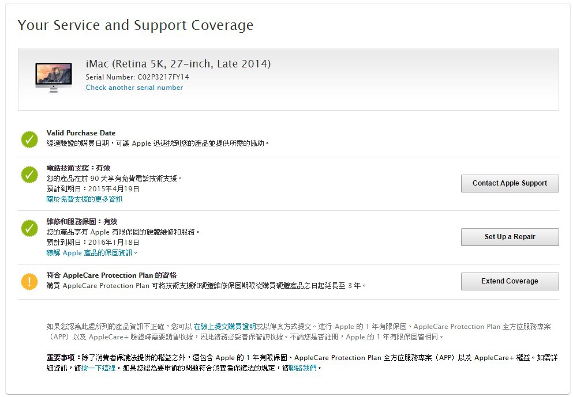573x397 pixels.
Task: Click the Contact Apple Support button
Action: tap(510, 183)
